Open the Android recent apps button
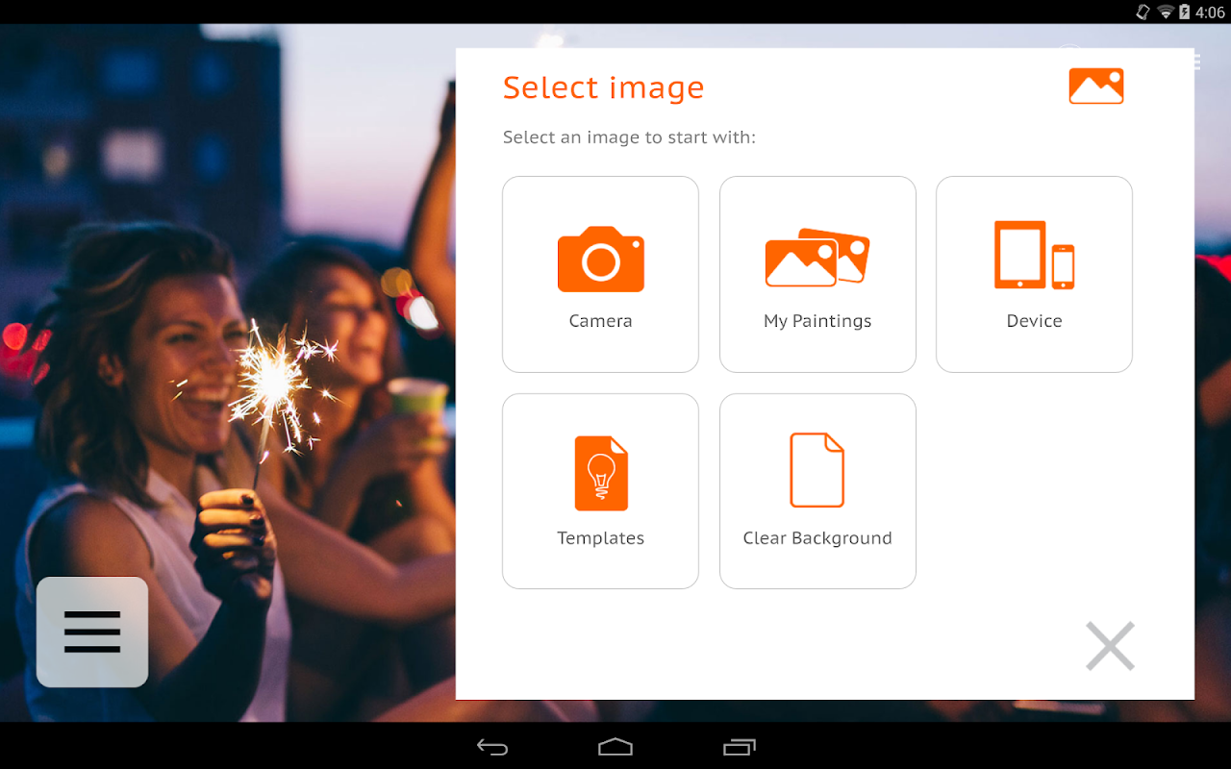 739,747
